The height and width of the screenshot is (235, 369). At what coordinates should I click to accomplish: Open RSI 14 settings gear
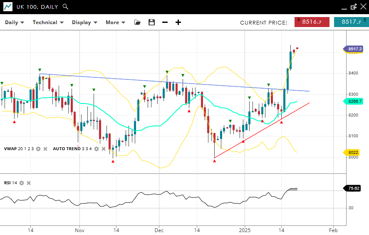click(22, 183)
